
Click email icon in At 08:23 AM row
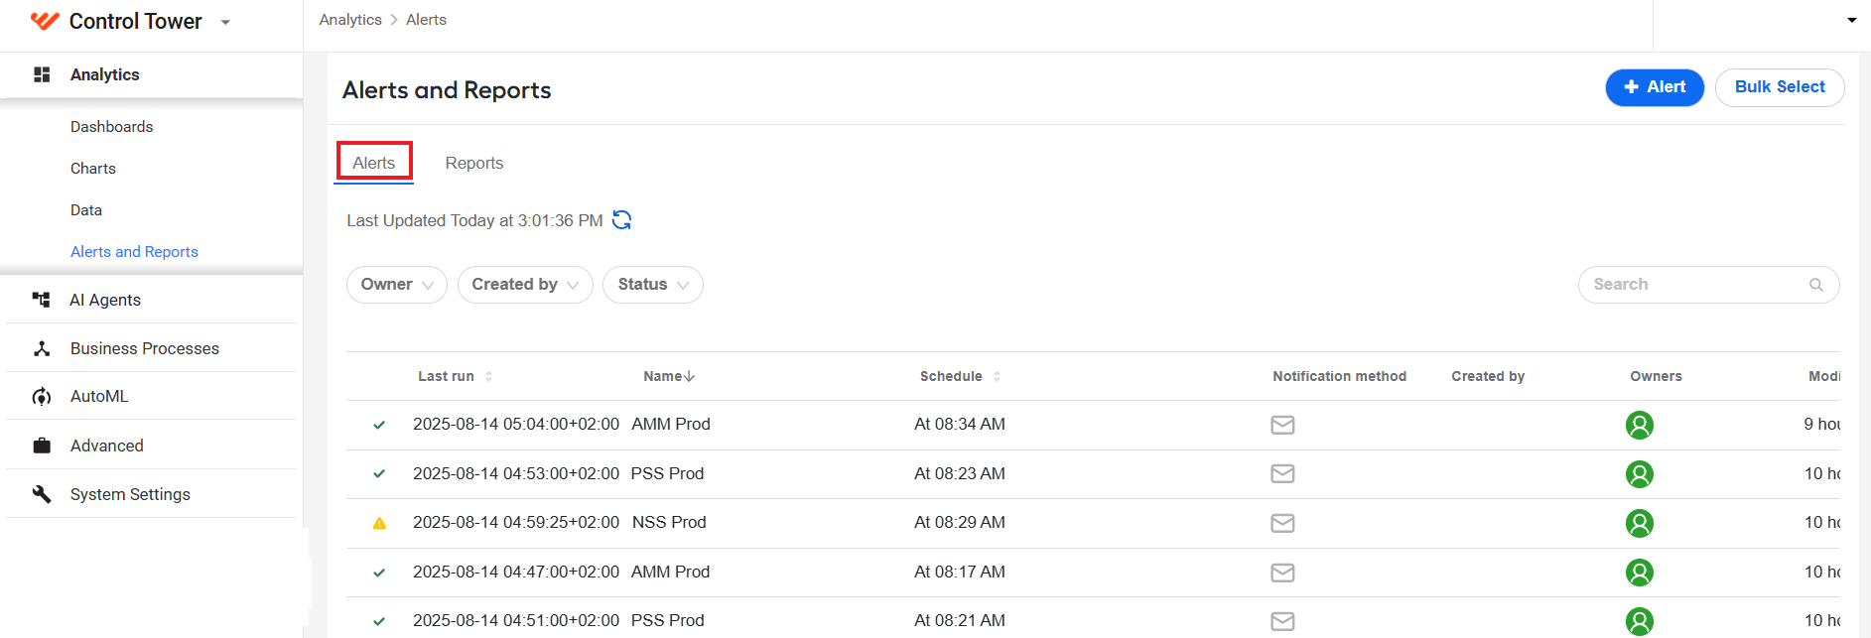click(1282, 474)
